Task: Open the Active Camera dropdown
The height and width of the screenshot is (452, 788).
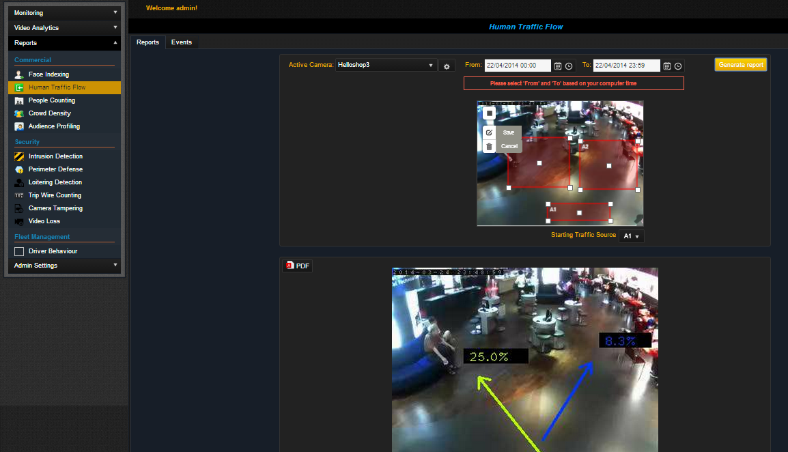Action: (385, 65)
